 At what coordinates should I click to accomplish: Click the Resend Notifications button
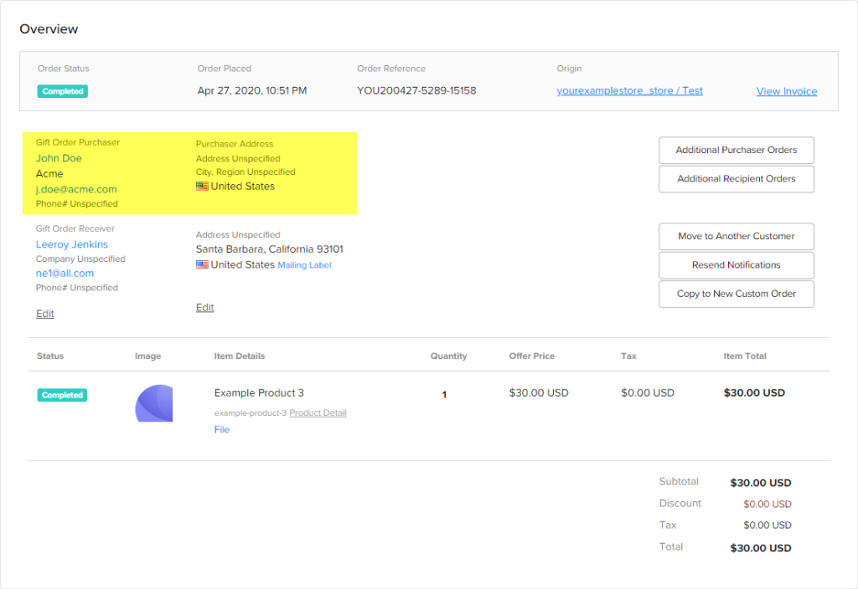tap(736, 265)
